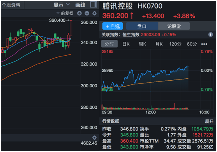Click the 360.400 high price label on chart

pos(57,20)
